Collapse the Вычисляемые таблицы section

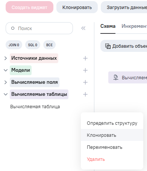click(x=6, y=94)
